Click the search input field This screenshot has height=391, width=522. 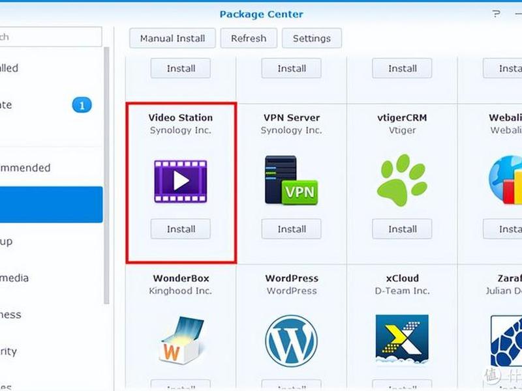(x=51, y=36)
